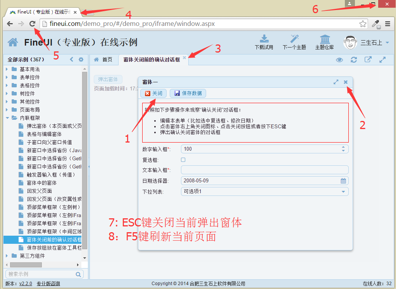396x289 pixels.
Task: Select 窗体中的窗体 in the example tree
Action: (41, 183)
